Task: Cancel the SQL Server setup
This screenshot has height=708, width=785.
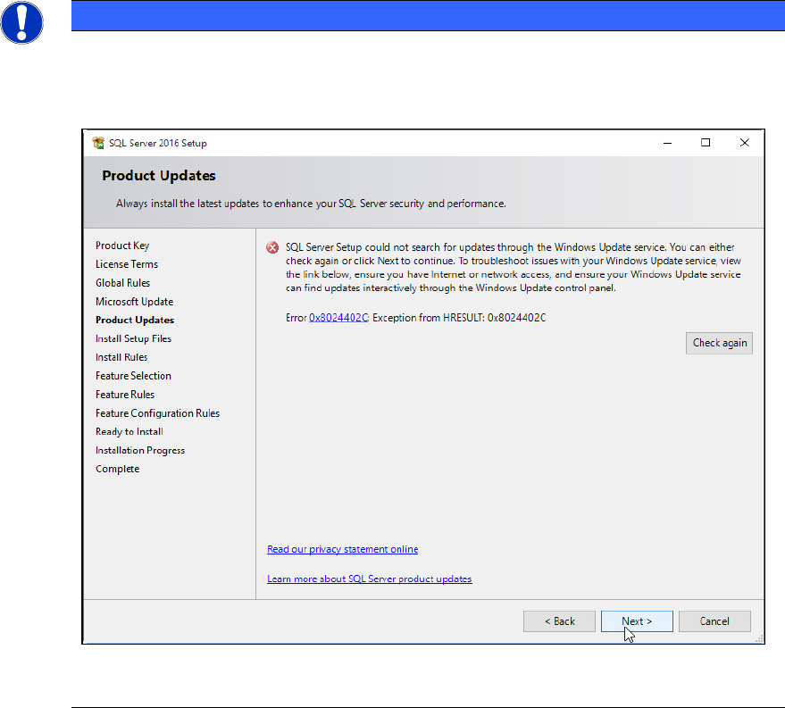Action: point(714,621)
